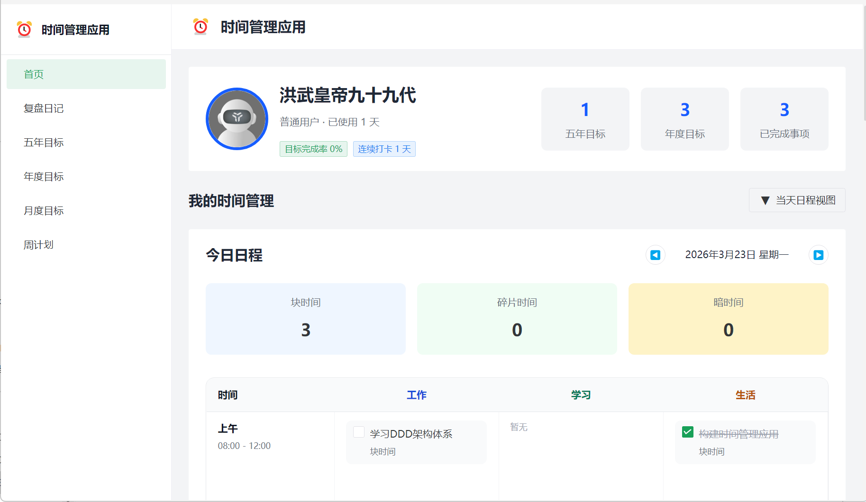The width and height of the screenshot is (866, 502).
Task: Click the alarm clock logo in sidebar
Action: pyautogui.click(x=24, y=29)
